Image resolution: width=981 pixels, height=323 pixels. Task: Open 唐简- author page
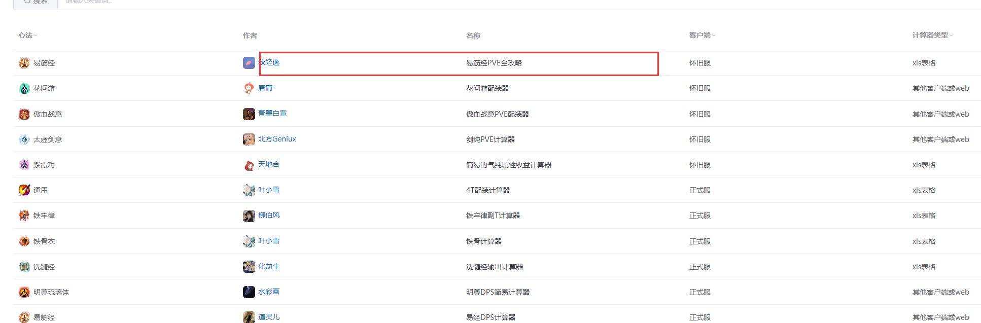[x=267, y=88]
